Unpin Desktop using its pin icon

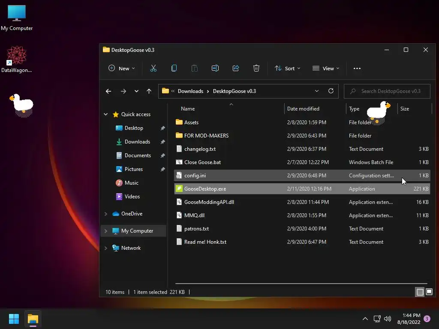[x=162, y=128]
